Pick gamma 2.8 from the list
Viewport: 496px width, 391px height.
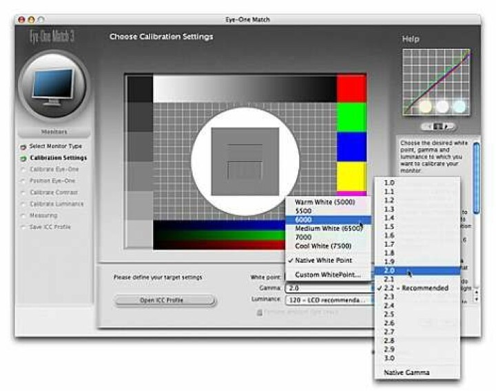(x=417, y=341)
